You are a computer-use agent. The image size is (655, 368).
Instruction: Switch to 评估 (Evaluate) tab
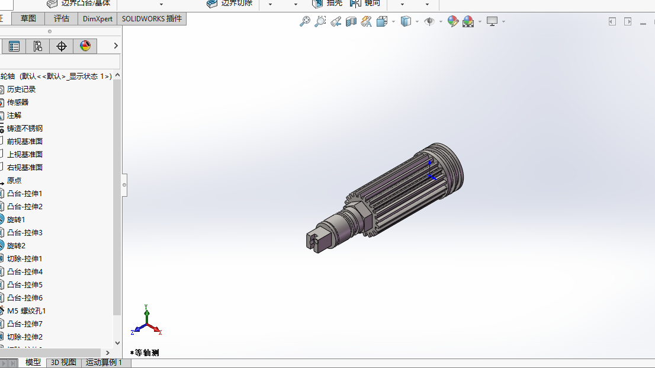click(x=62, y=19)
